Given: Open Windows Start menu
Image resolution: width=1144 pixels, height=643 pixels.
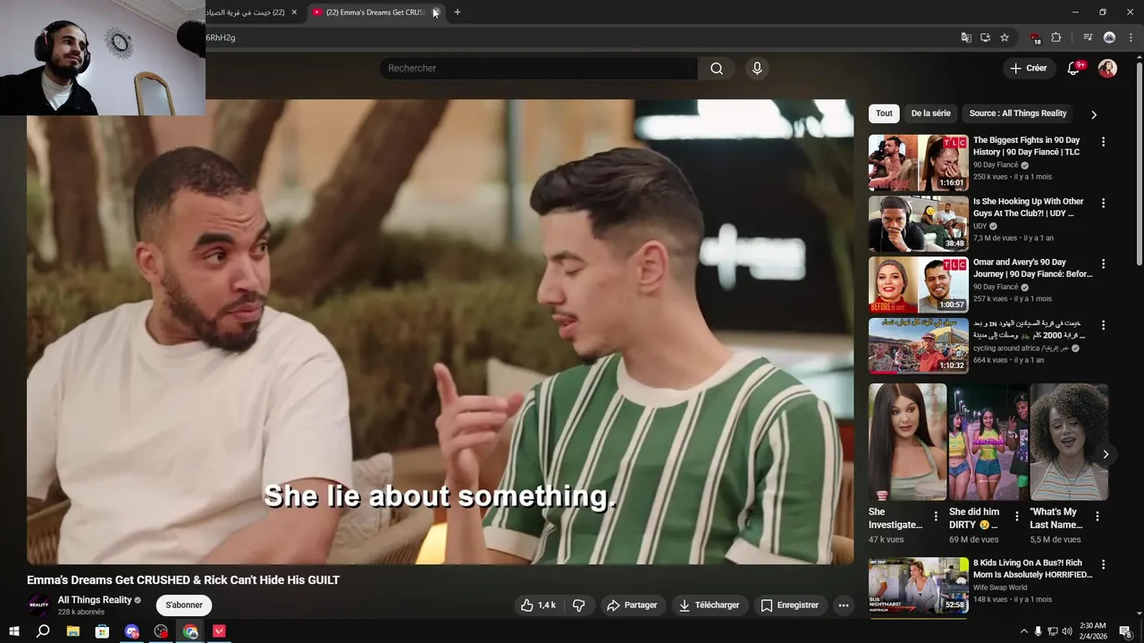Looking at the screenshot, I should (14, 631).
